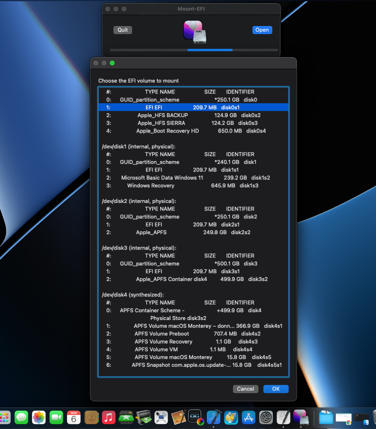Open Xcode from the Dock
376x429 pixels.
(x=214, y=417)
